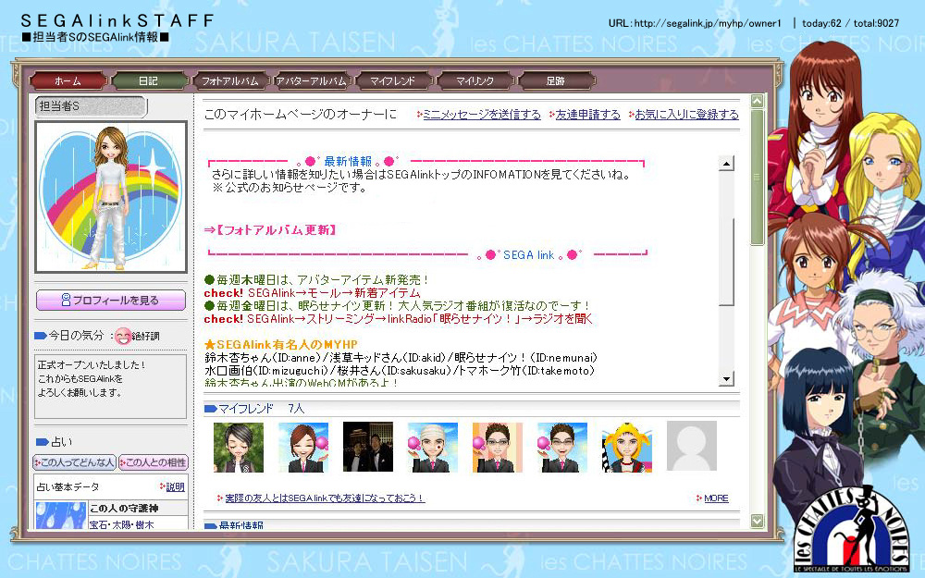Switch to the 日記 tab

148,81
